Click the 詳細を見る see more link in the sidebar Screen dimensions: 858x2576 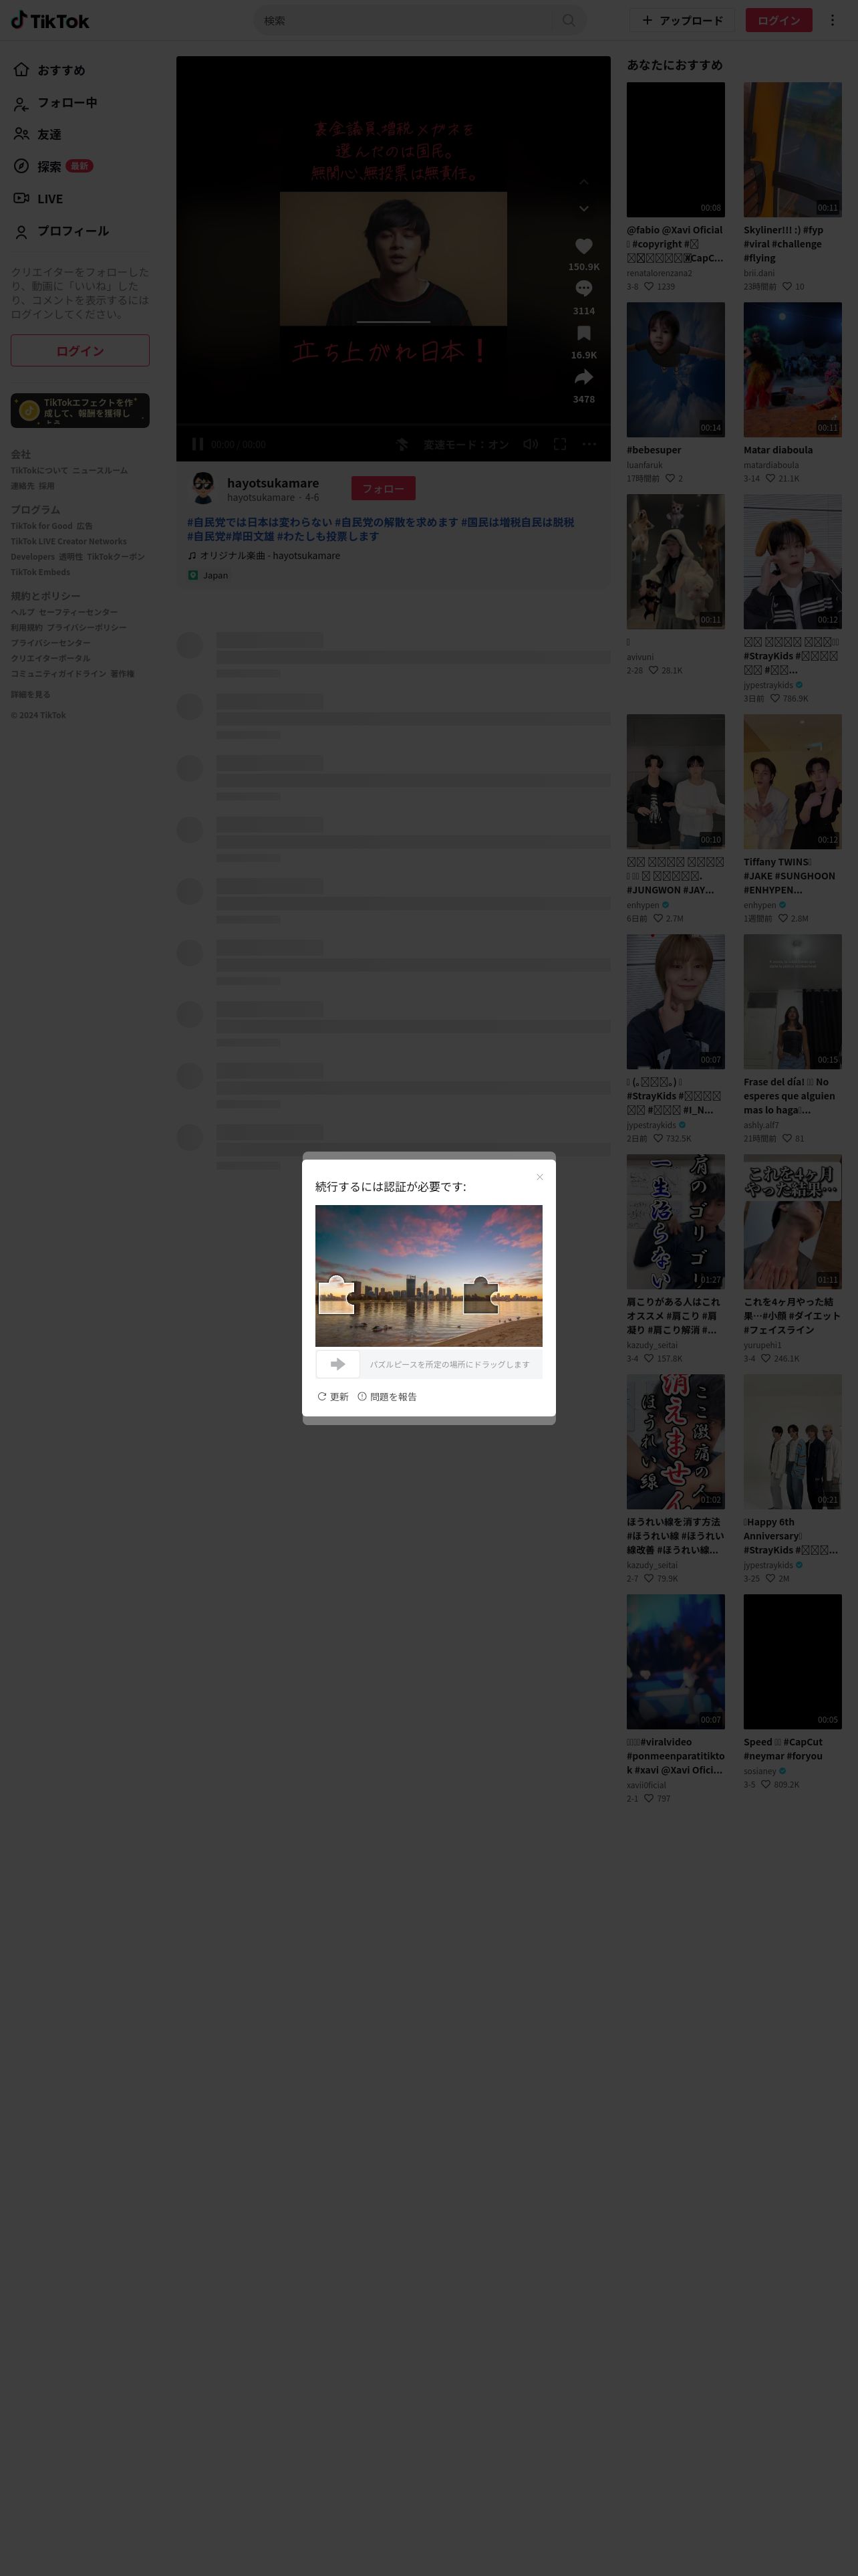(31, 695)
